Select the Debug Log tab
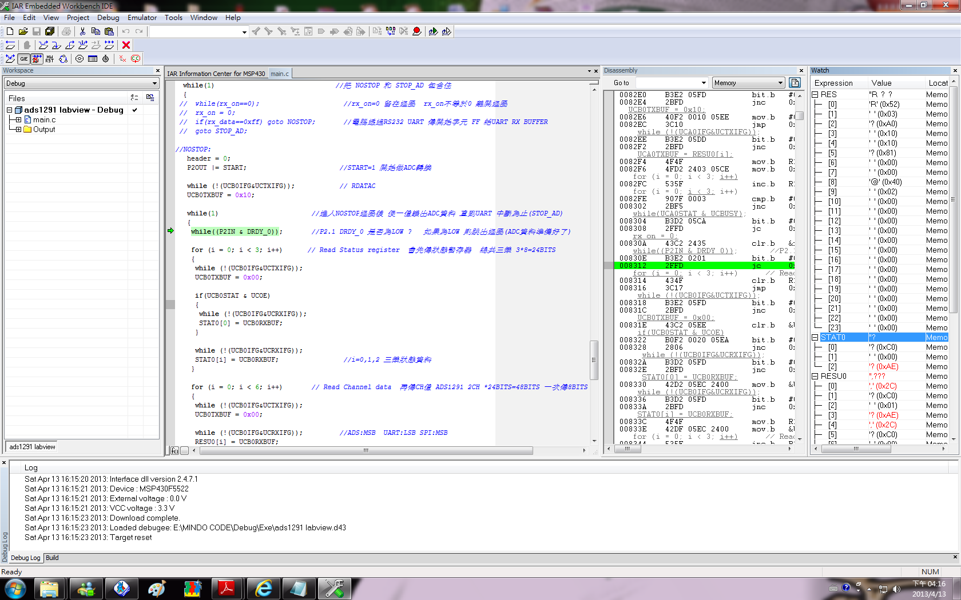This screenshot has width=961, height=600. point(26,558)
